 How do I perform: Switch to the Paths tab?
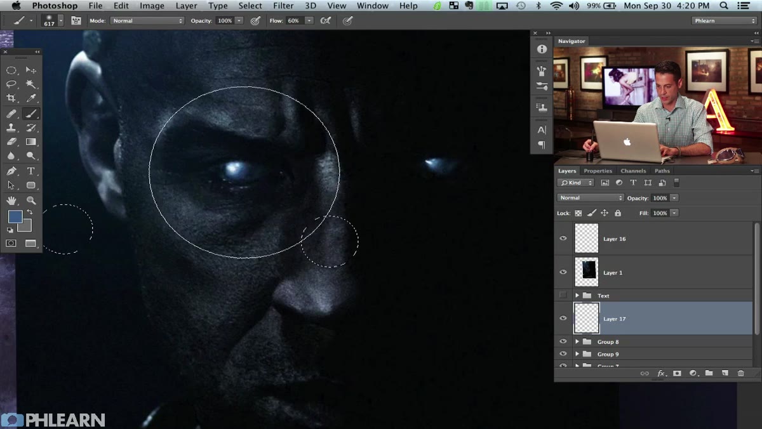(662, 171)
